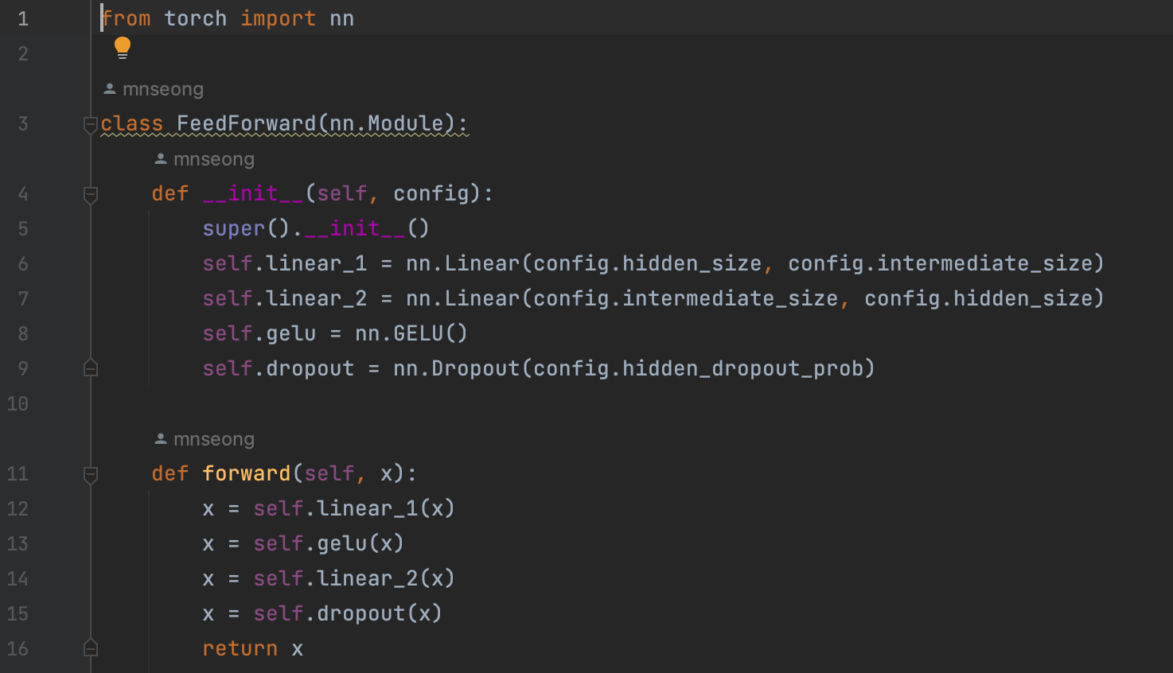Click 'self.dropout(x)' call on line 15

[x=349, y=613]
